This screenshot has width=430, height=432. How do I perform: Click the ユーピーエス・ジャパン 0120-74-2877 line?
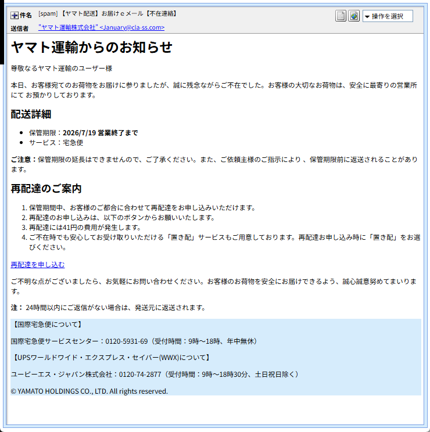point(156,375)
